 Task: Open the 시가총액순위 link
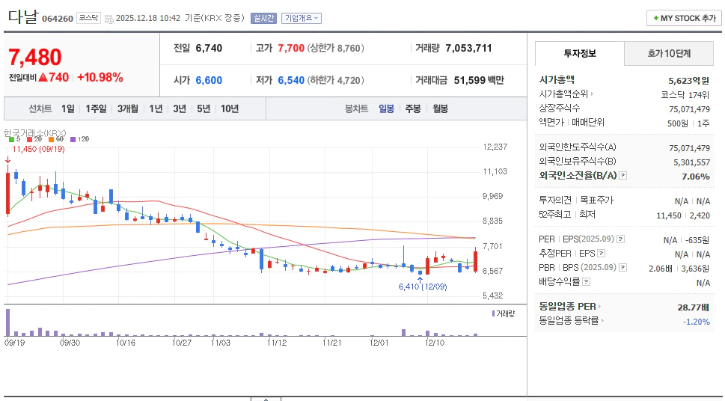point(563,94)
